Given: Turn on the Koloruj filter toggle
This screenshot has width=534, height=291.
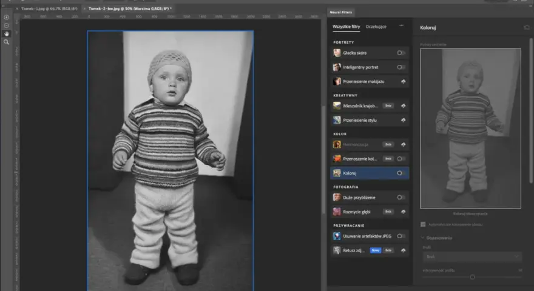Looking at the screenshot, I should 401,173.
